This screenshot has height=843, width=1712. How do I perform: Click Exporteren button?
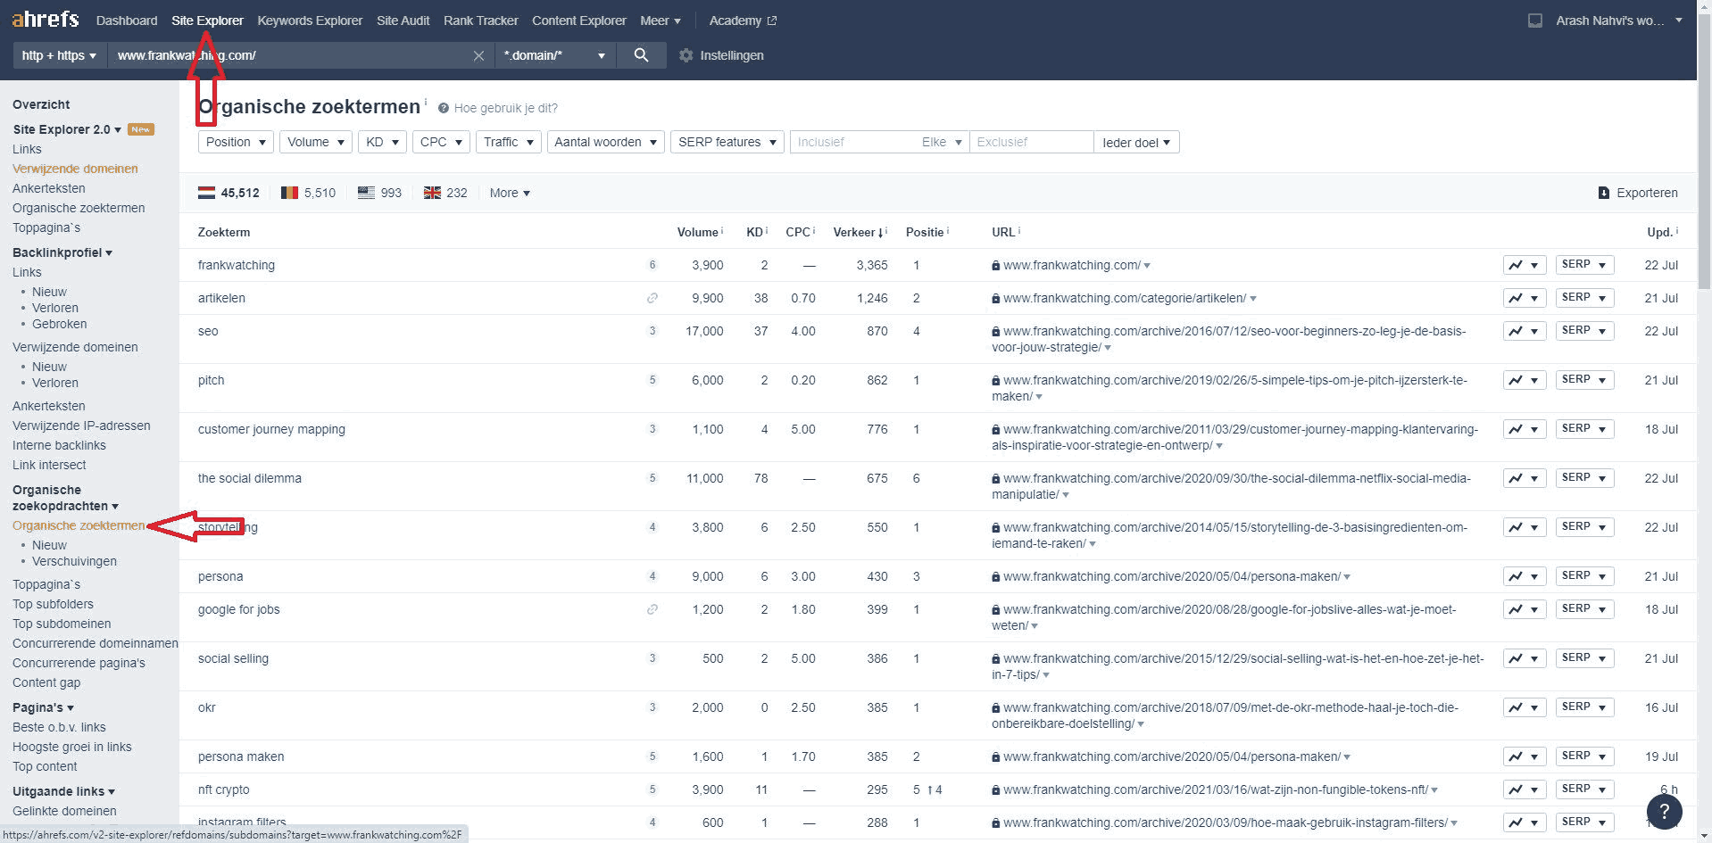pyautogui.click(x=1637, y=193)
